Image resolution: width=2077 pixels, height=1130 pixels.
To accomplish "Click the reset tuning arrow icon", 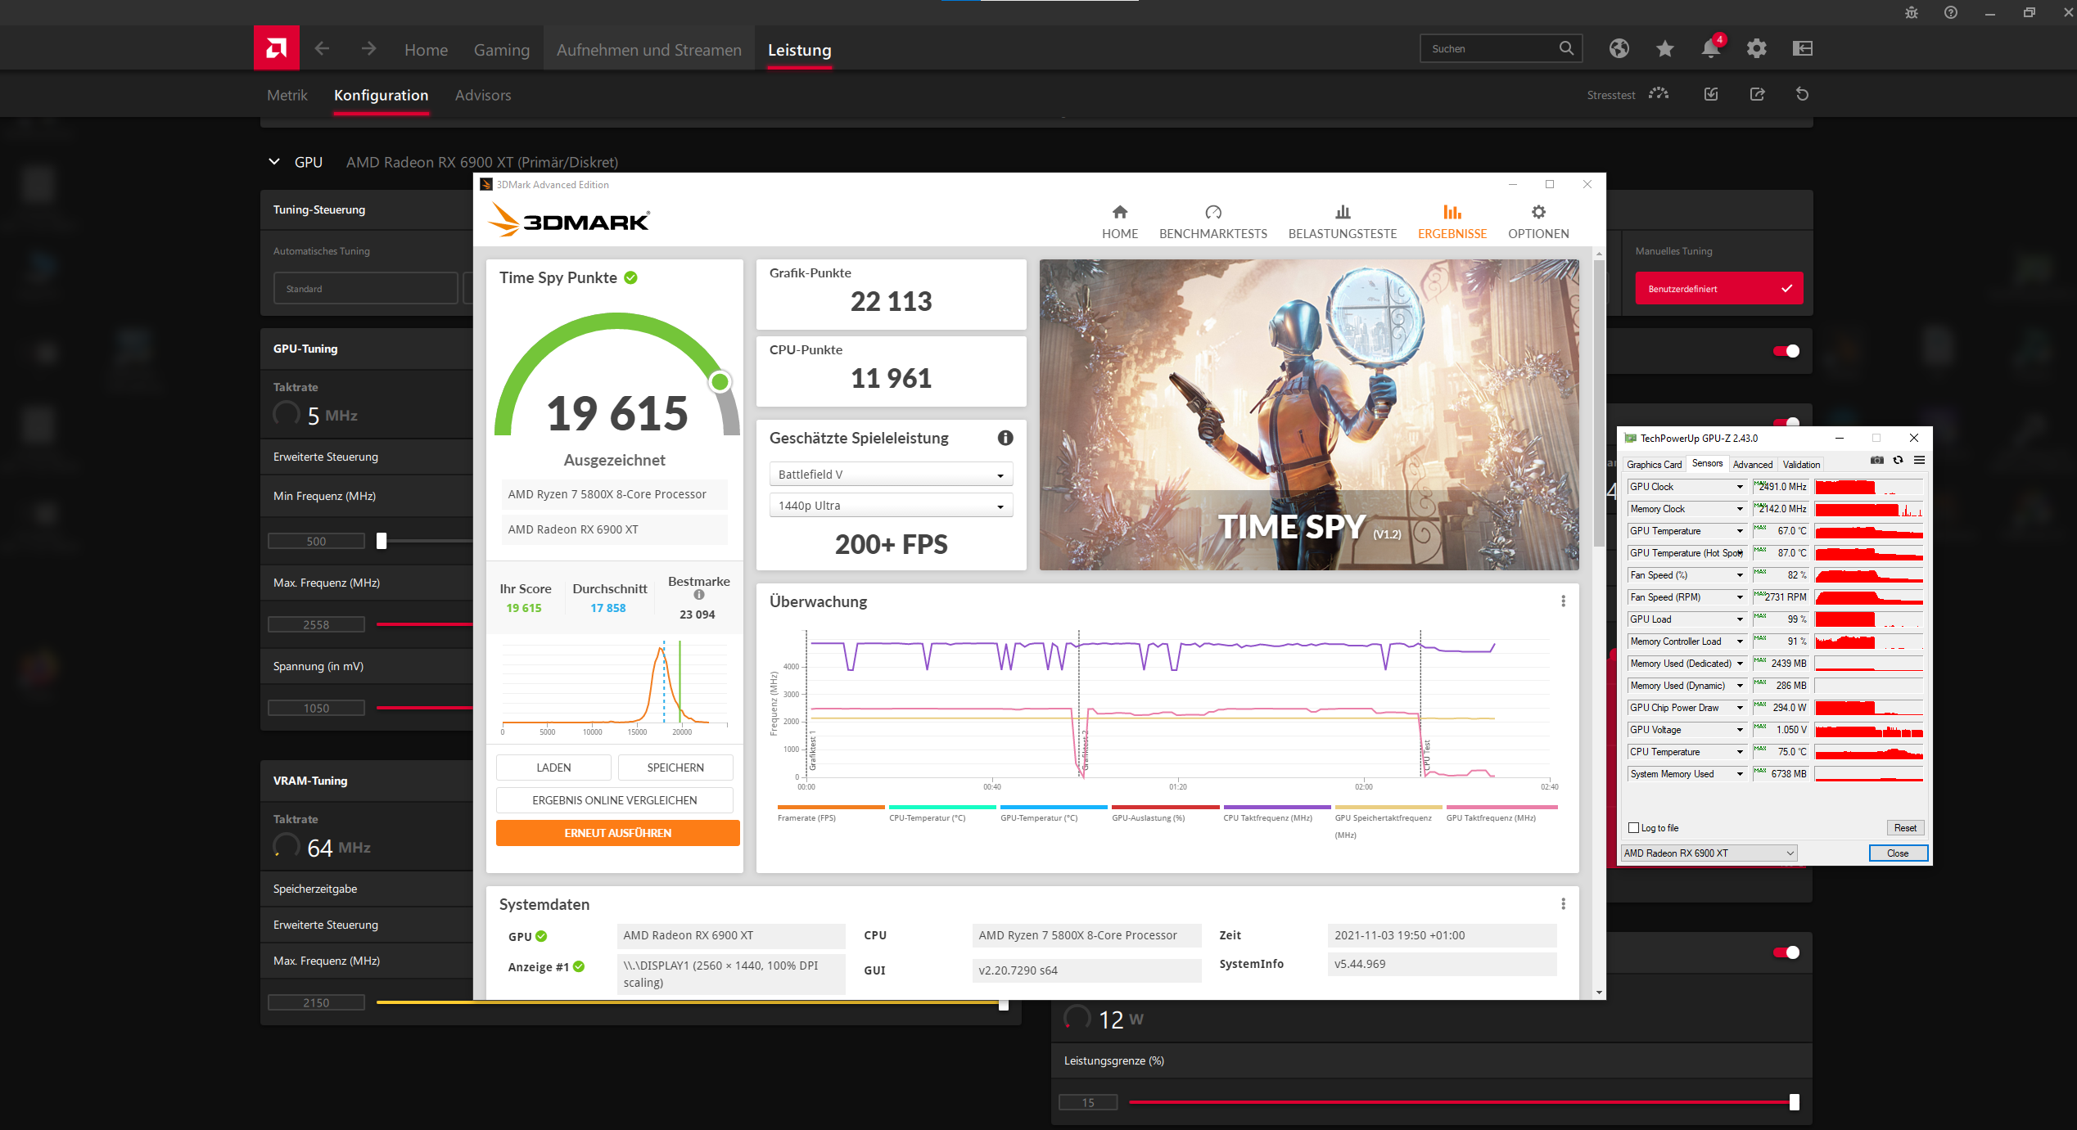I will [x=1802, y=94].
